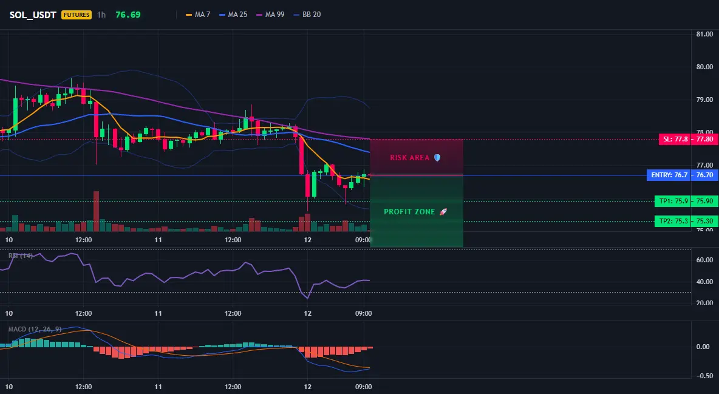Screen dimensions: 719x394
Task: Click the RSI 60.00 axis label
Action: pyautogui.click(x=704, y=260)
